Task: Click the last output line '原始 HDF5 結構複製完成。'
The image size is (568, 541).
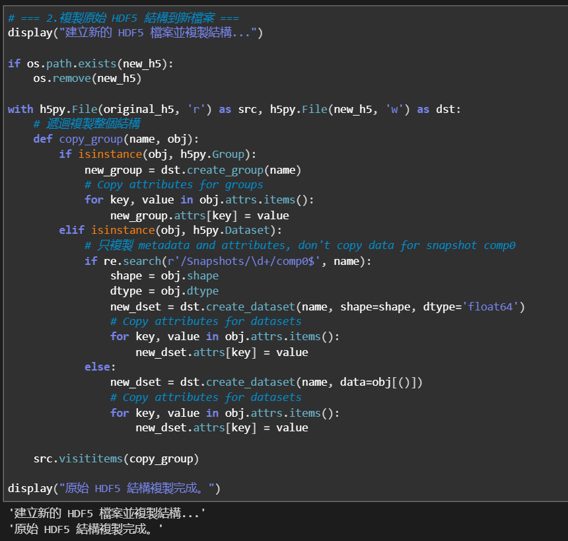Action: [86, 529]
